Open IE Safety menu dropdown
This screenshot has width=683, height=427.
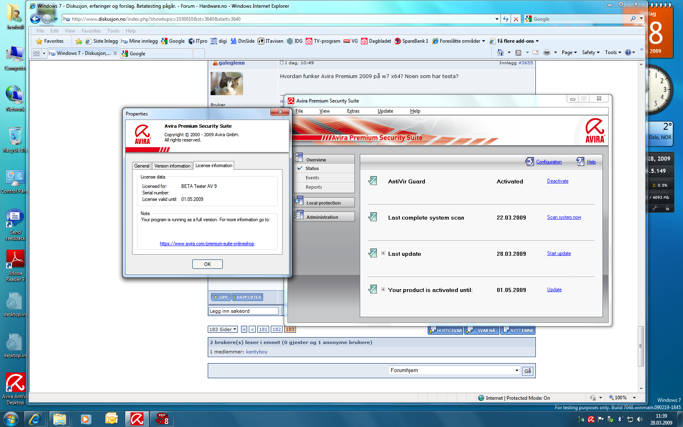591,52
